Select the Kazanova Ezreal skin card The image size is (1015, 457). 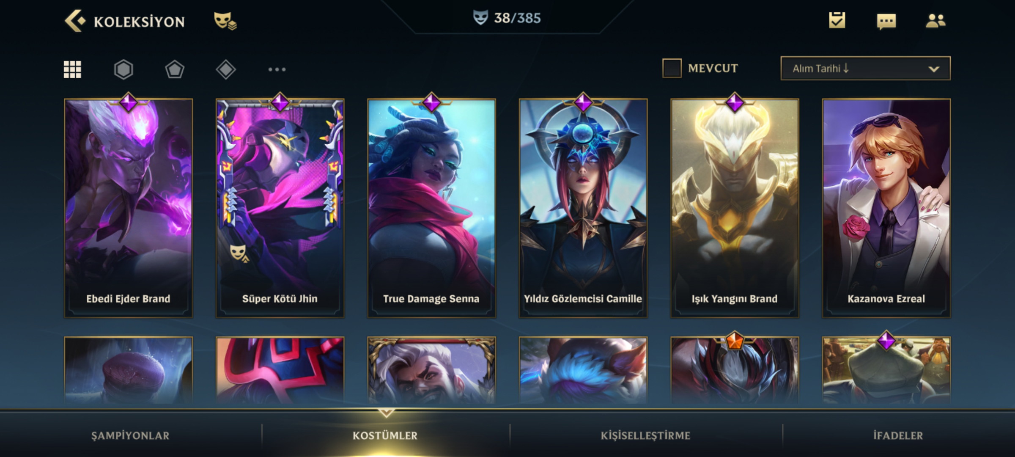click(x=886, y=208)
